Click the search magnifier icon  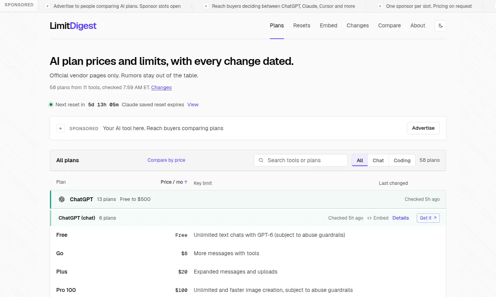pos(261,160)
